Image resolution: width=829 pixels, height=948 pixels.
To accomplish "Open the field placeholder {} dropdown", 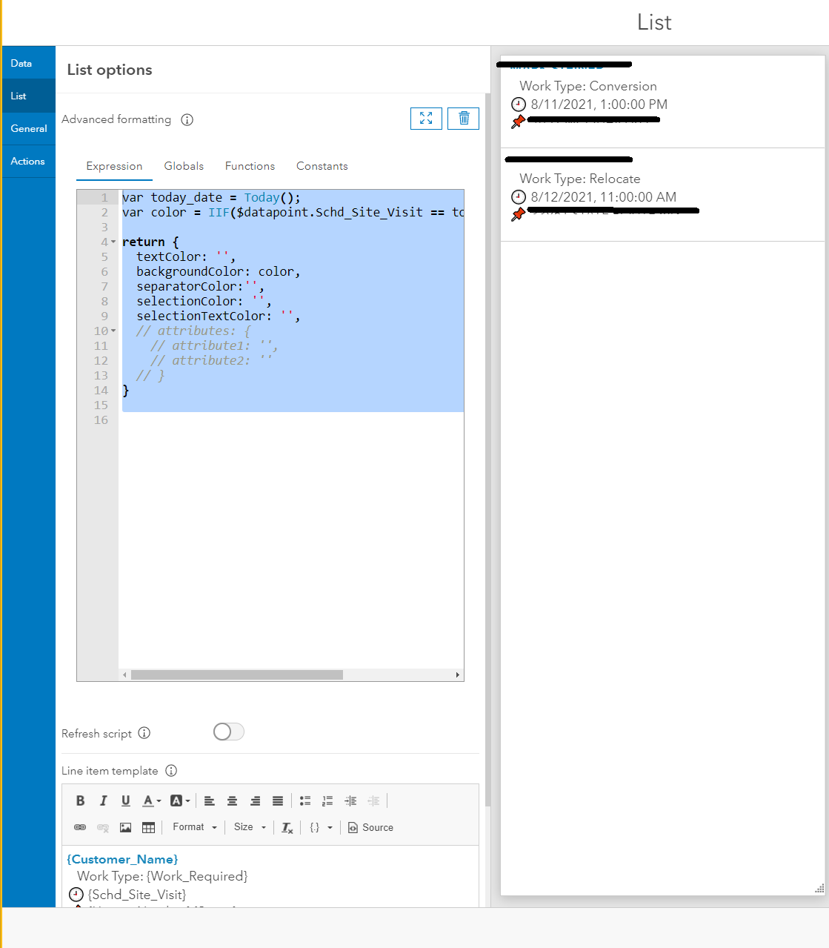I will pos(321,827).
